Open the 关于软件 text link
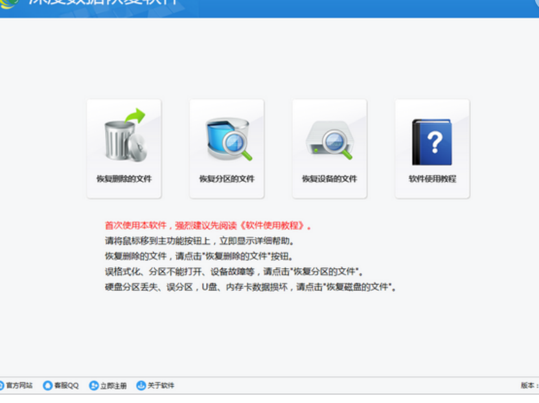539x403 pixels. tap(161, 386)
